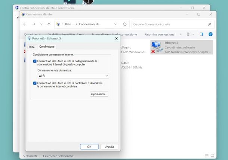Screen dimensions: 228x160
Task: Click the 'AX201 160MHz' adapter text
Action: coord(132,67)
